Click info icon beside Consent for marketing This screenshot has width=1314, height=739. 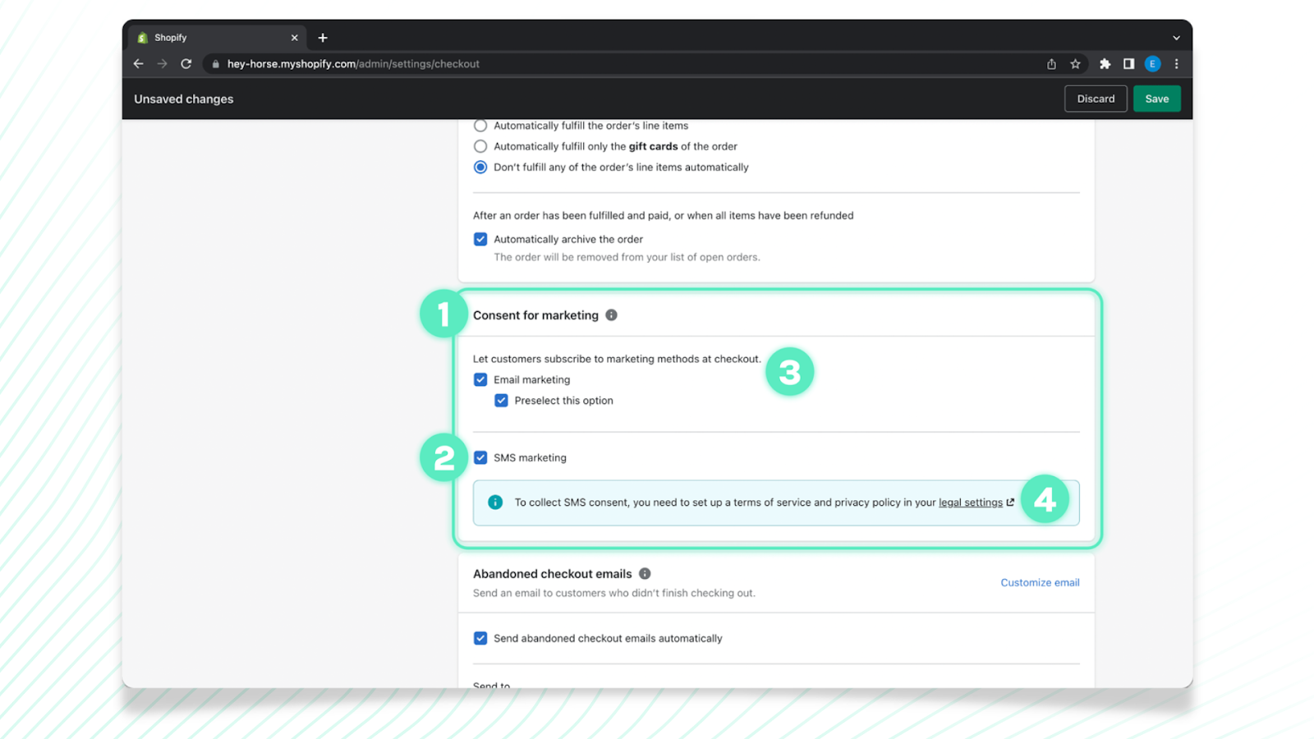tap(611, 315)
